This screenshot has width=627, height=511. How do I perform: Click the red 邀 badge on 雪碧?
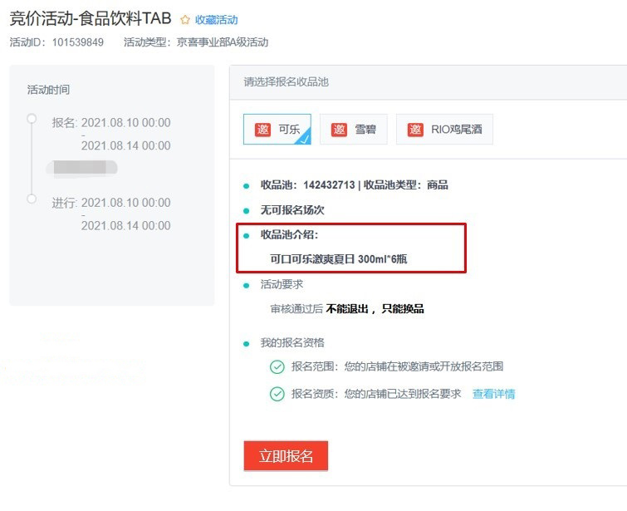coord(339,130)
